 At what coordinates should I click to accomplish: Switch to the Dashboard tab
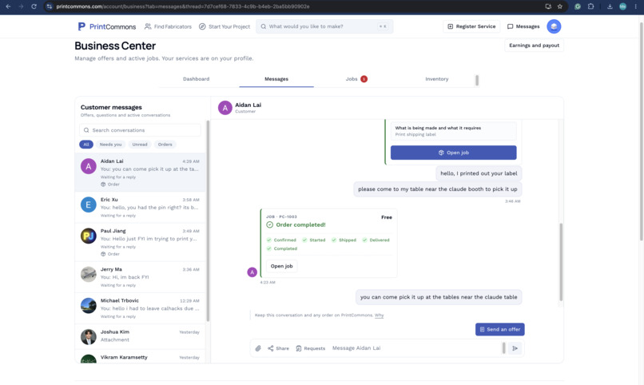click(196, 79)
